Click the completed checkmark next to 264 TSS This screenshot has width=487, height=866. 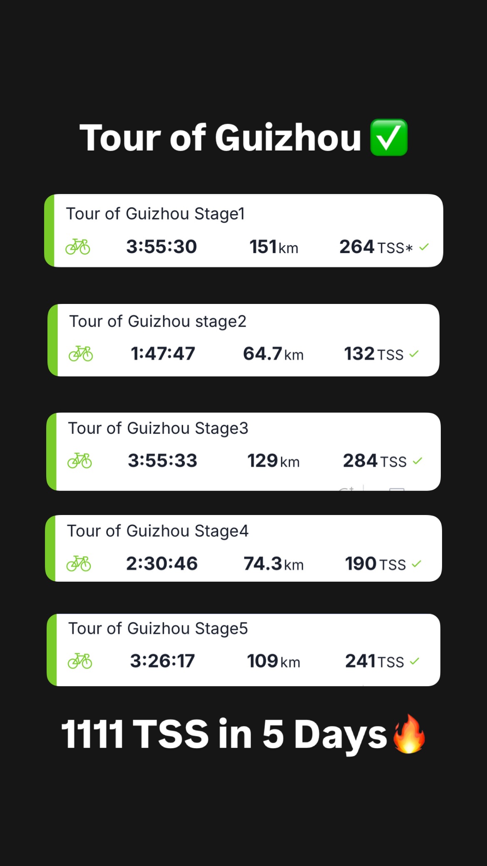(x=424, y=247)
